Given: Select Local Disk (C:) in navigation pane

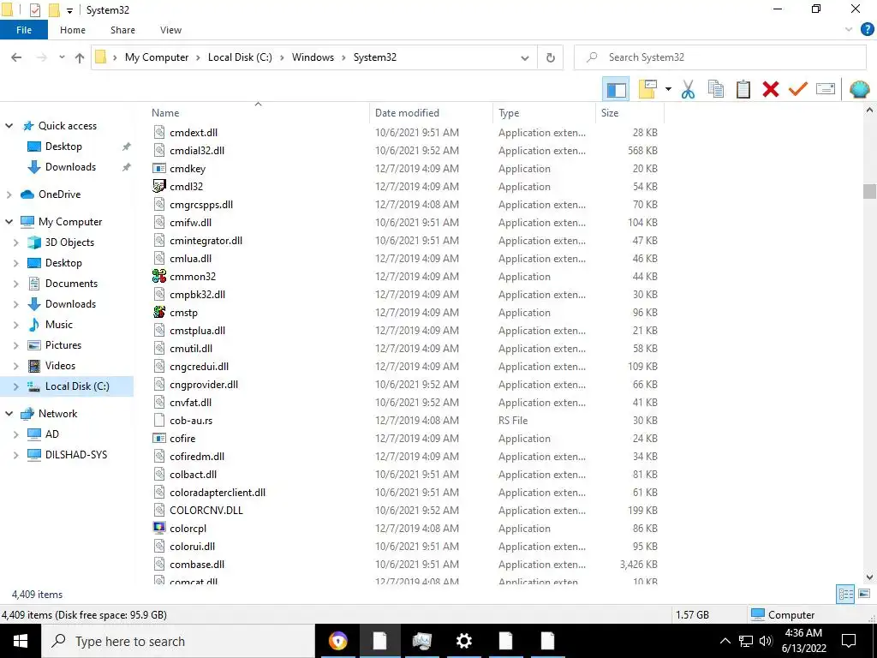Looking at the screenshot, I should (x=76, y=386).
